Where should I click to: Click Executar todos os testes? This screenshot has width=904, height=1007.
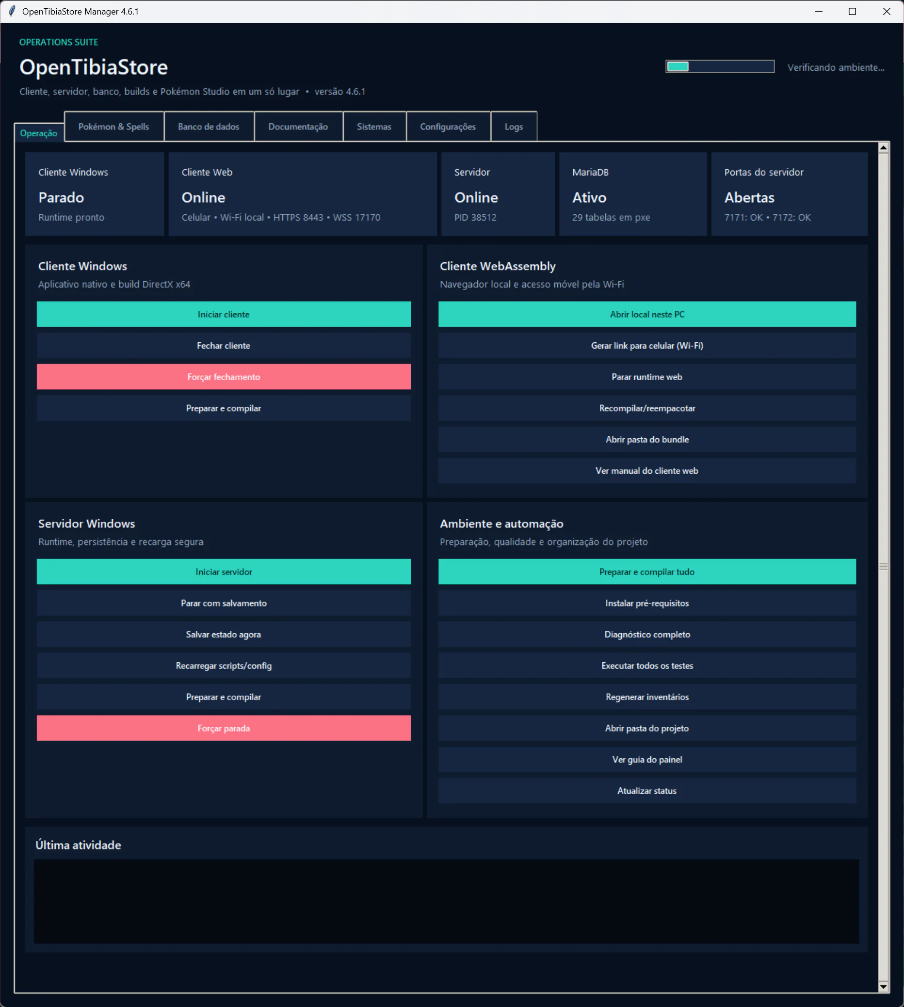pyautogui.click(x=647, y=666)
